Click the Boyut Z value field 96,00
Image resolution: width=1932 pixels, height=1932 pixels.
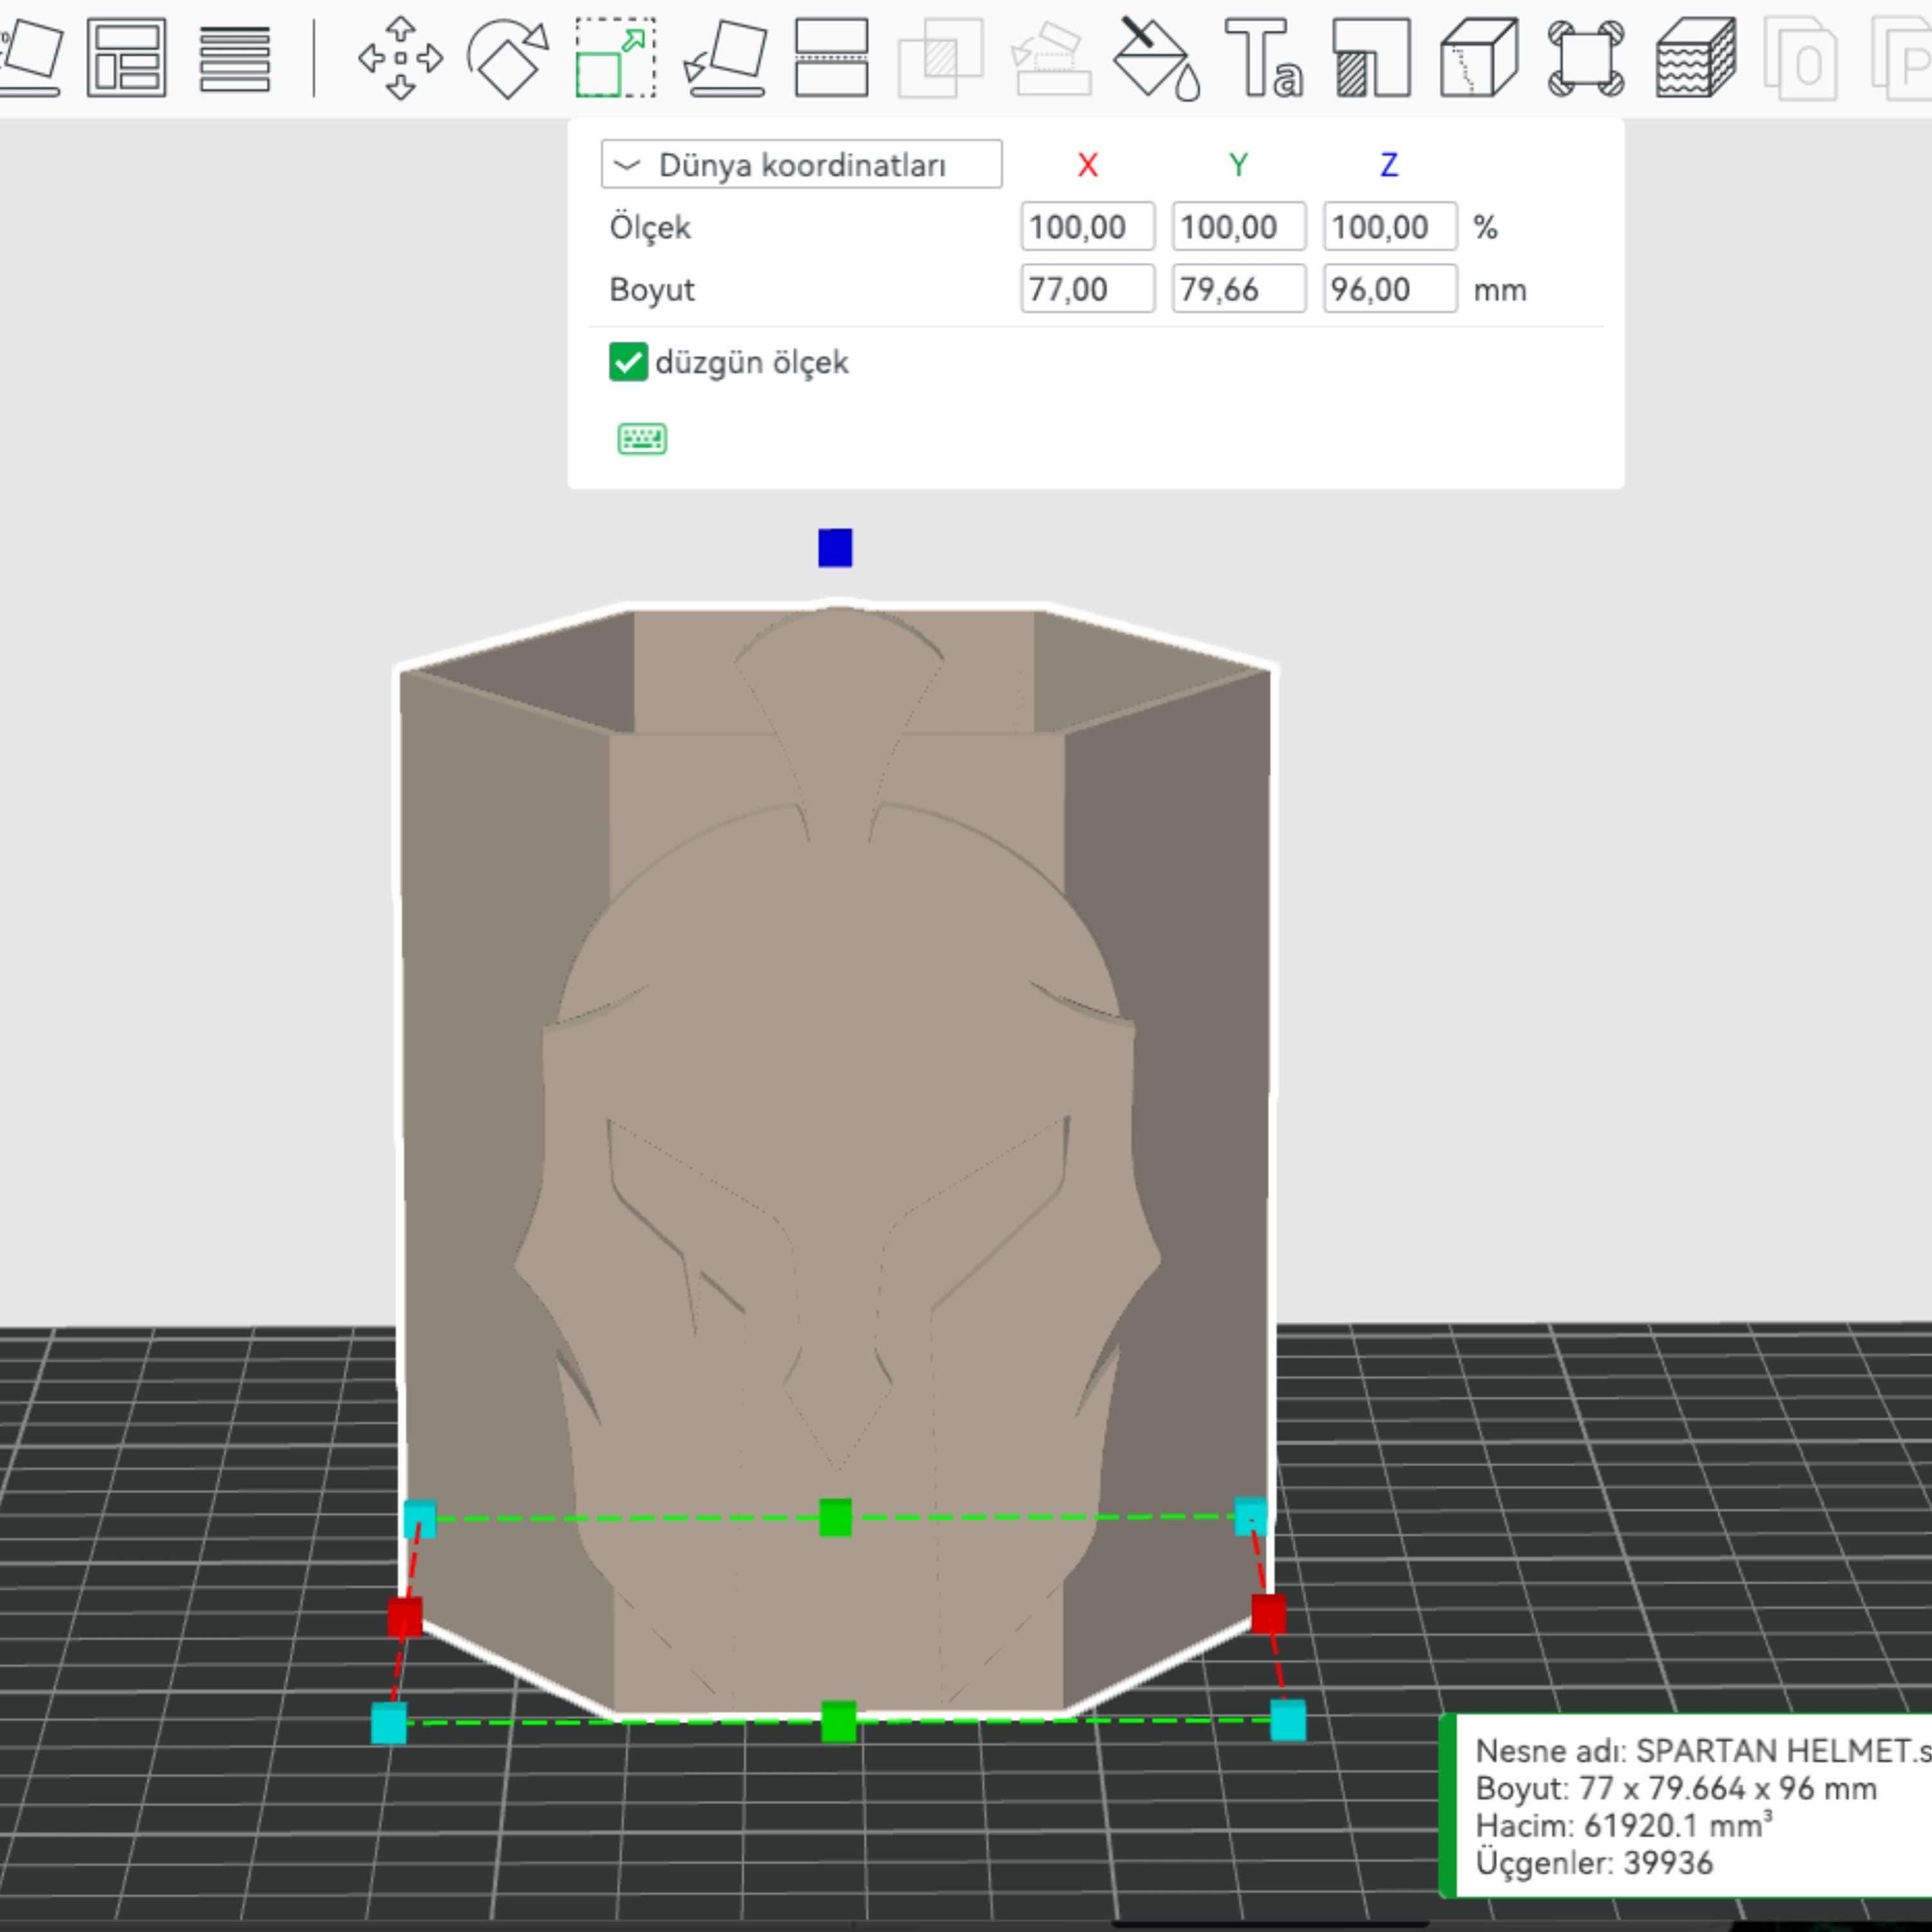point(1389,289)
